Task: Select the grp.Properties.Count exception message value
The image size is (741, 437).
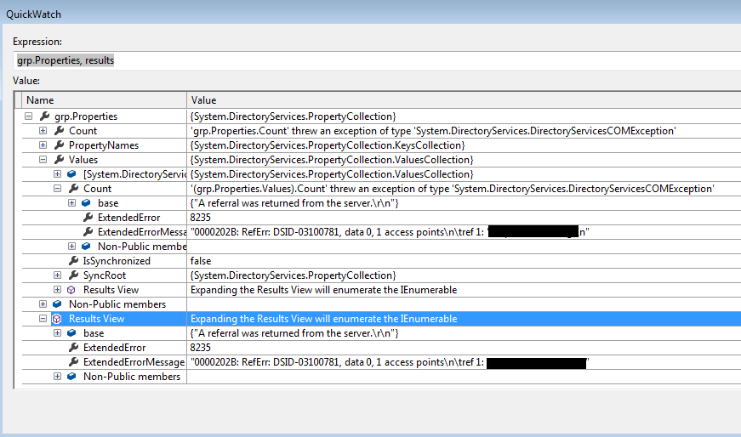Action: tap(433, 131)
